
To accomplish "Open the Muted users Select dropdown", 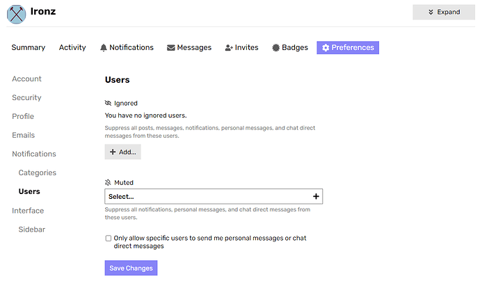I will click(214, 196).
